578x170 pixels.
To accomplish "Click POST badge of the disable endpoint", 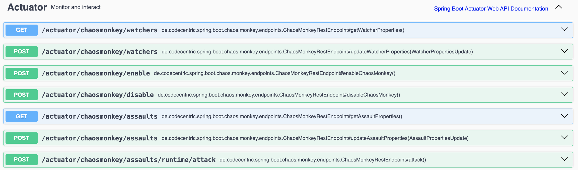I will tap(22, 95).
